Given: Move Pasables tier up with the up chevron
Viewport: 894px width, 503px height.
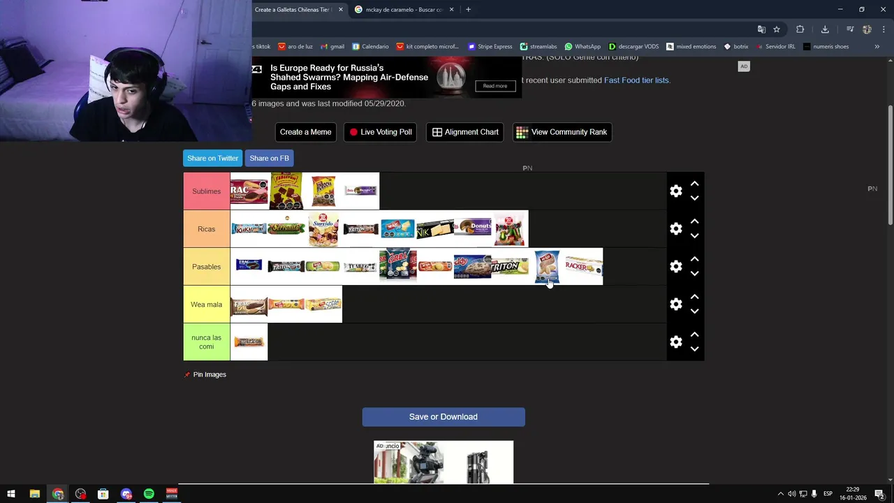Looking at the screenshot, I should [x=694, y=259].
